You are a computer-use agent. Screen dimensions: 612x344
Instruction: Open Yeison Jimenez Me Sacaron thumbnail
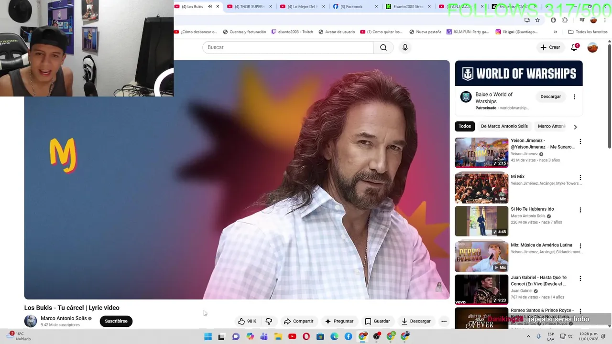(x=481, y=153)
